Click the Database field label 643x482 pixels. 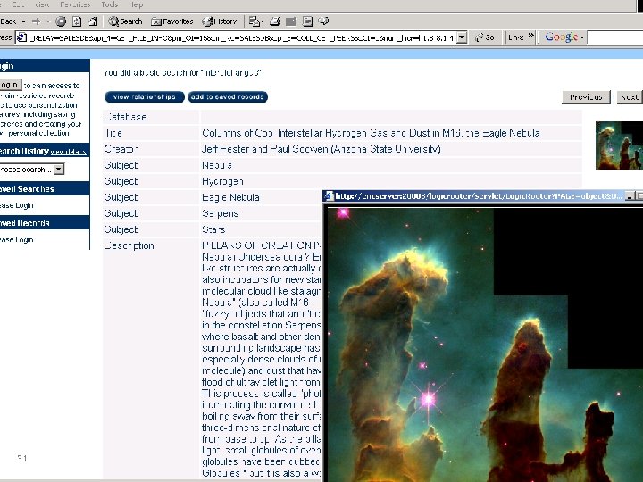coord(126,117)
